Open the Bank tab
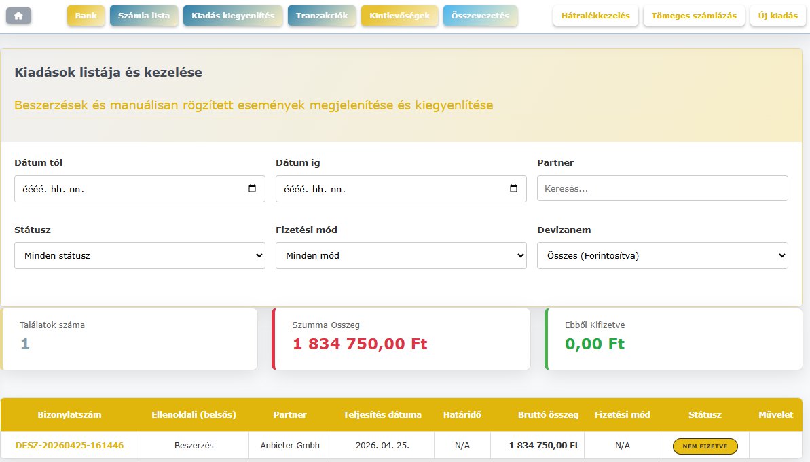This screenshot has width=810, height=462. [x=86, y=16]
